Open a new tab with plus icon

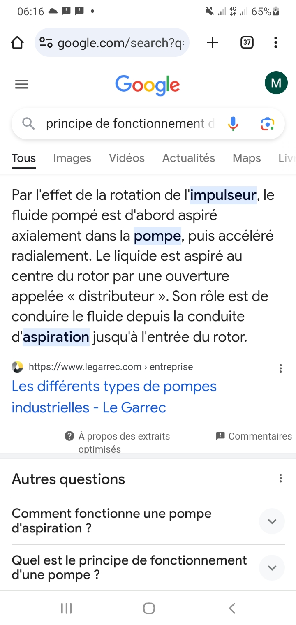[x=212, y=42]
